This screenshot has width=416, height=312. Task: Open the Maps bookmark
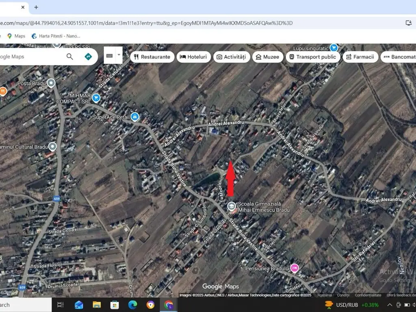click(16, 36)
